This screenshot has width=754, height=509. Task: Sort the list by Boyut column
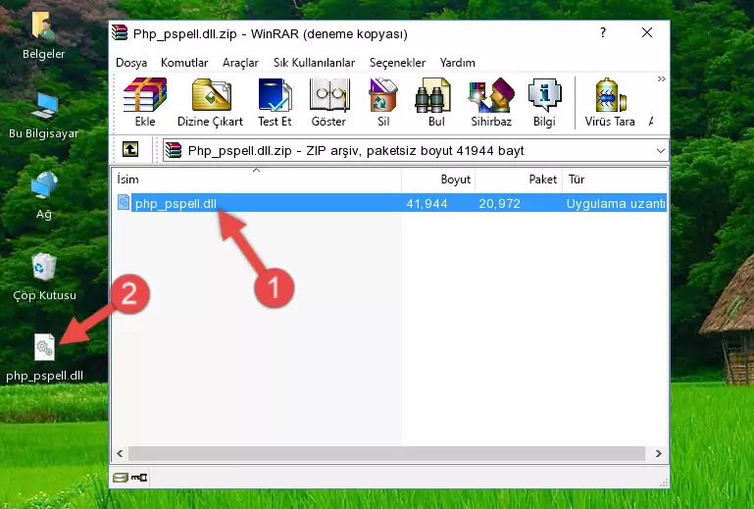click(438, 179)
